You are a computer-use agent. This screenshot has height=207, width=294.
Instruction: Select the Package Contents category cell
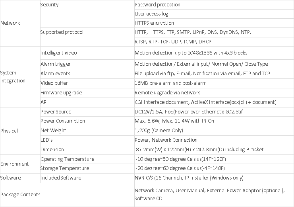tap(20, 195)
